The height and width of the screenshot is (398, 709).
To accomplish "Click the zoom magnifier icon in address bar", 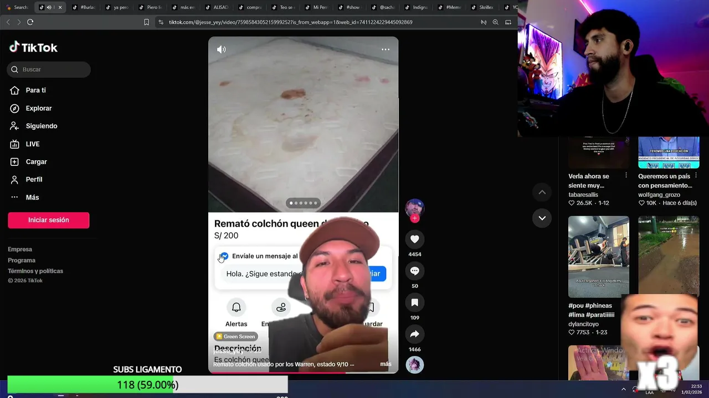I will (495, 22).
